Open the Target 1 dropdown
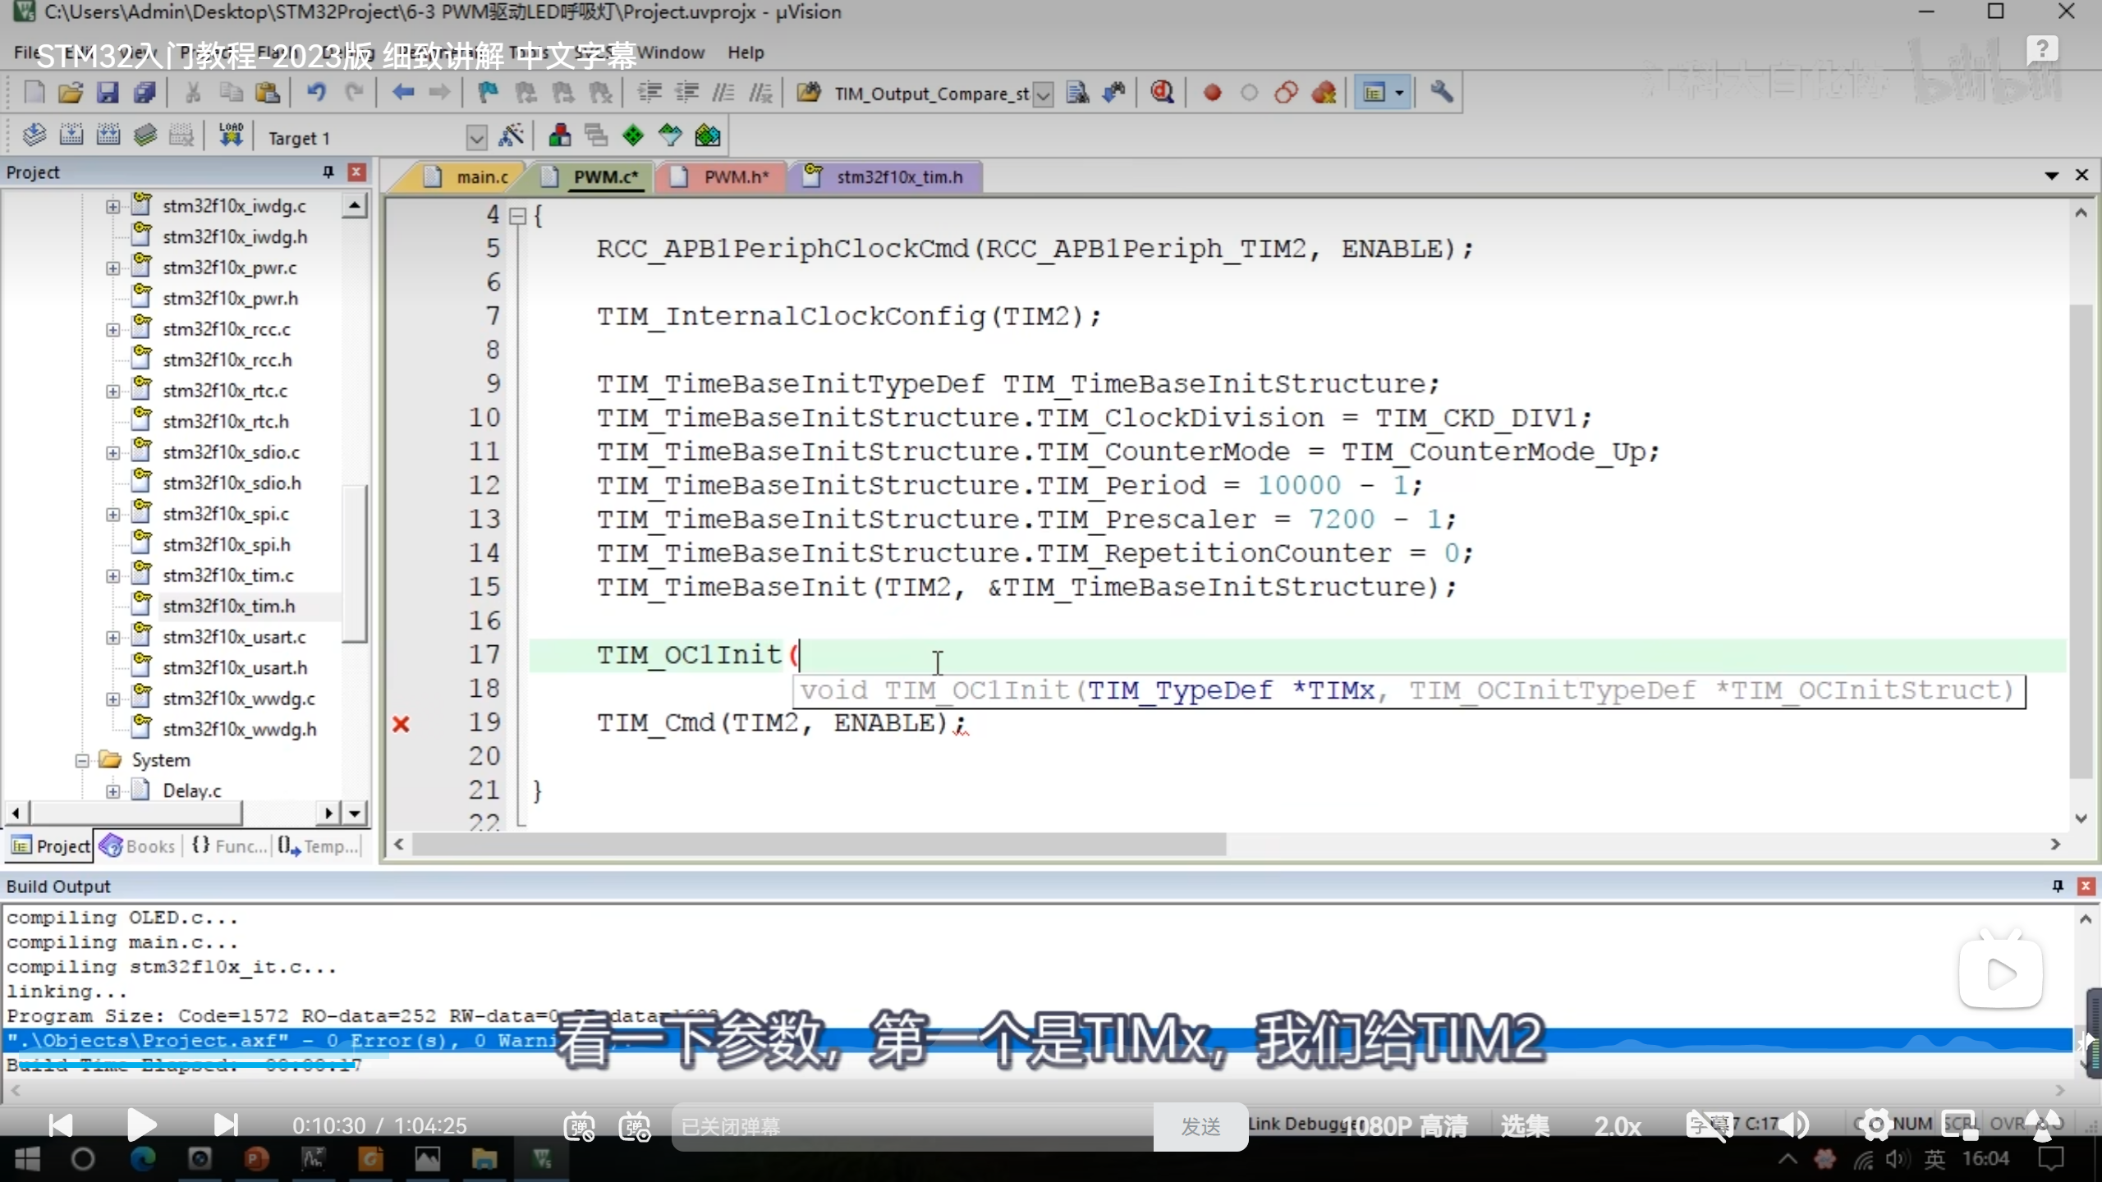The height and width of the screenshot is (1182, 2102). [x=476, y=137]
